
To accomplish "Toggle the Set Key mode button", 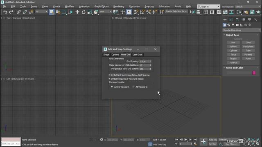I will [213, 144].
